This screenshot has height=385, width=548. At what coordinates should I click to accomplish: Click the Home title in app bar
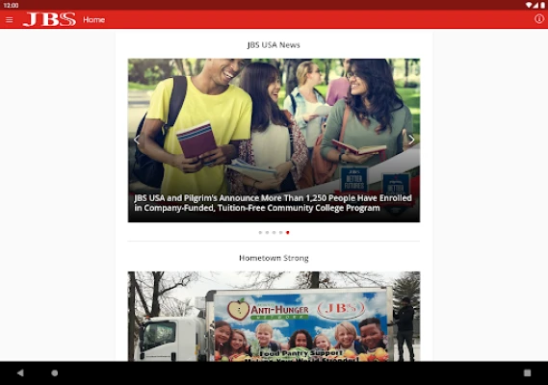pos(94,20)
